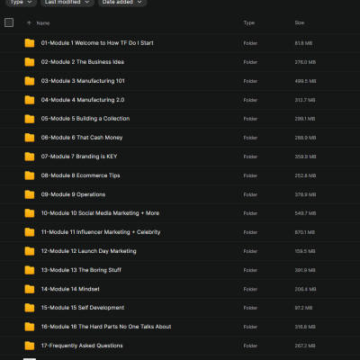Click Folder type cell in 17-Frequently Asked Questions row

pyautogui.click(x=250, y=346)
